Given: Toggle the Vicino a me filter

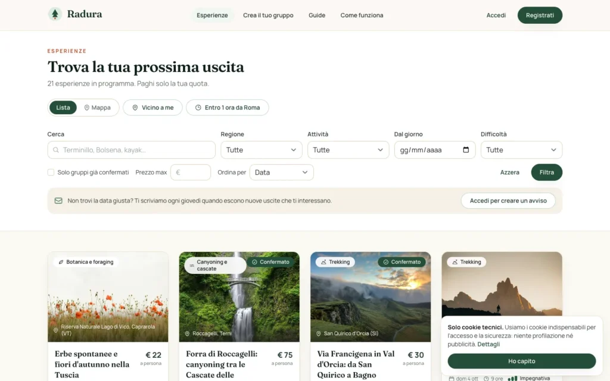Looking at the screenshot, I should pos(152,108).
